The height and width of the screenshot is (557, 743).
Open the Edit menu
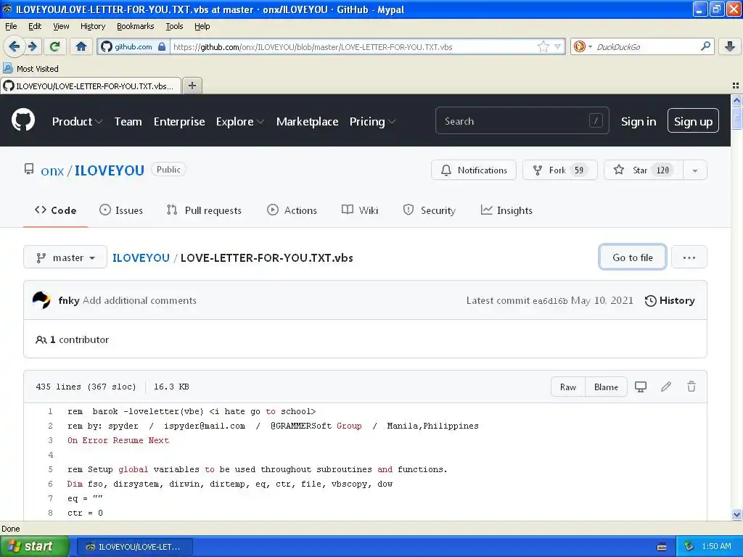[x=35, y=26]
